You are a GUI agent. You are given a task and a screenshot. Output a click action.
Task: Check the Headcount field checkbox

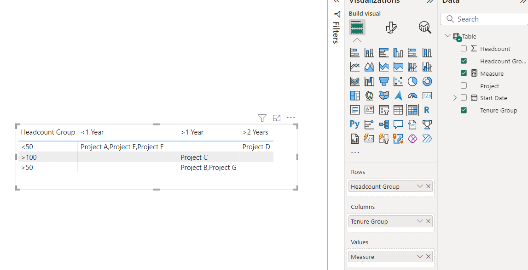pyautogui.click(x=464, y=49)
